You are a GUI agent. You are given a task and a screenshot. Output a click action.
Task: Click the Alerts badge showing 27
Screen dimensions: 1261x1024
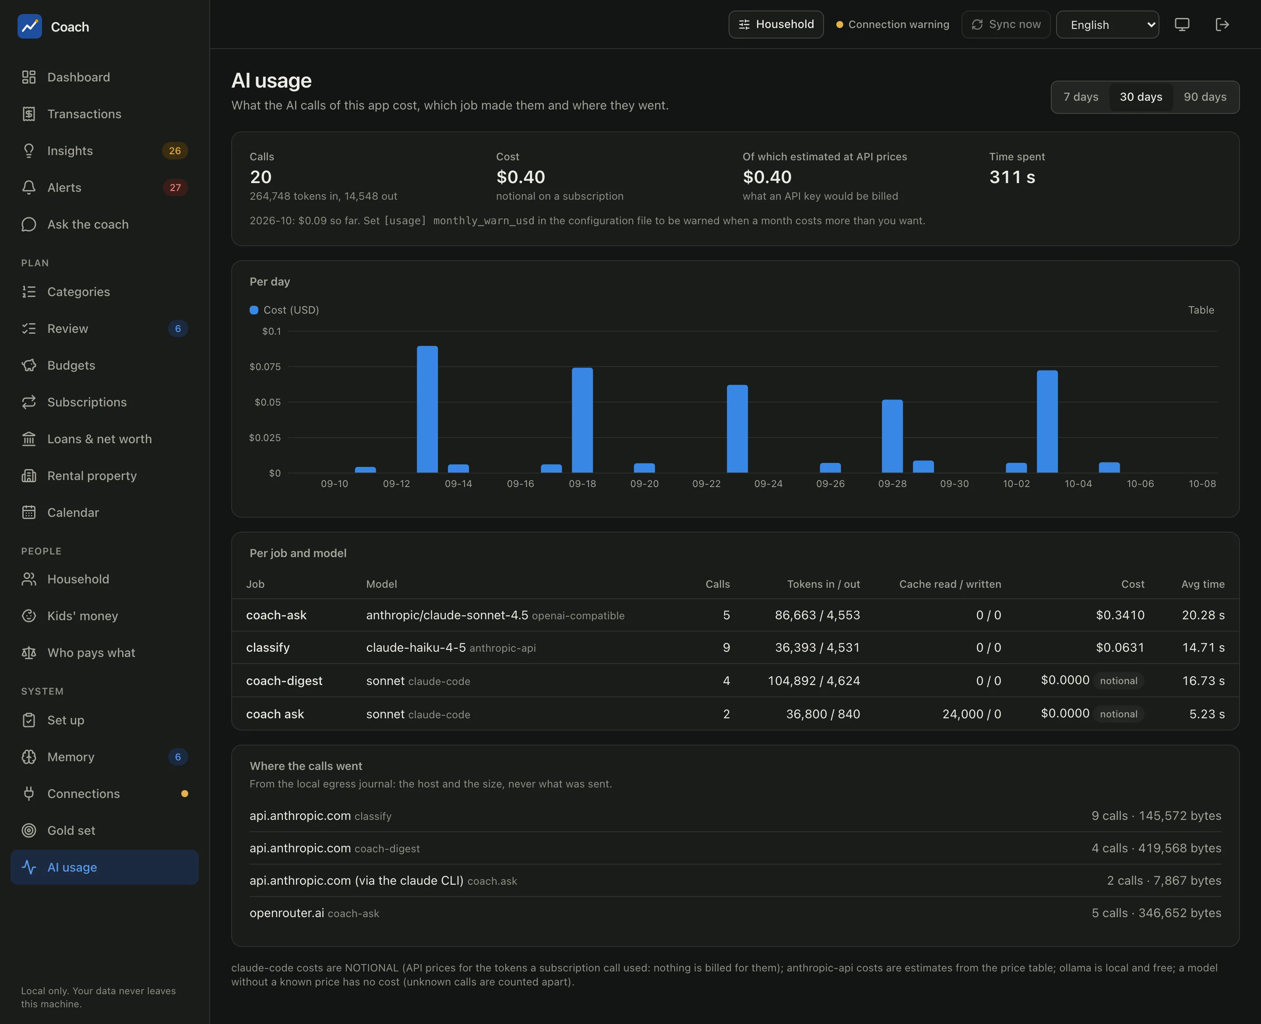click(175, 187)
